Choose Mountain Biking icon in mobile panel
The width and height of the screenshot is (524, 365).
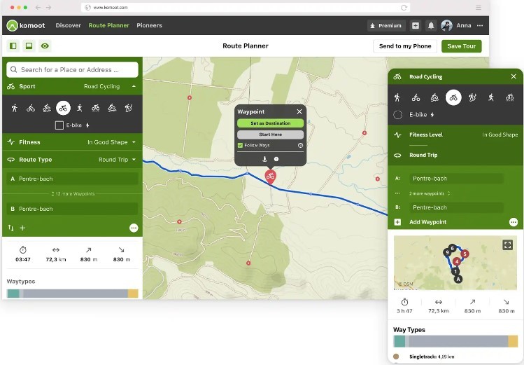tap(434, 97)
